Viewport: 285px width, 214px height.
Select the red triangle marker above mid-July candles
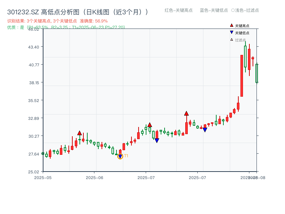click(x=187, y=113)
